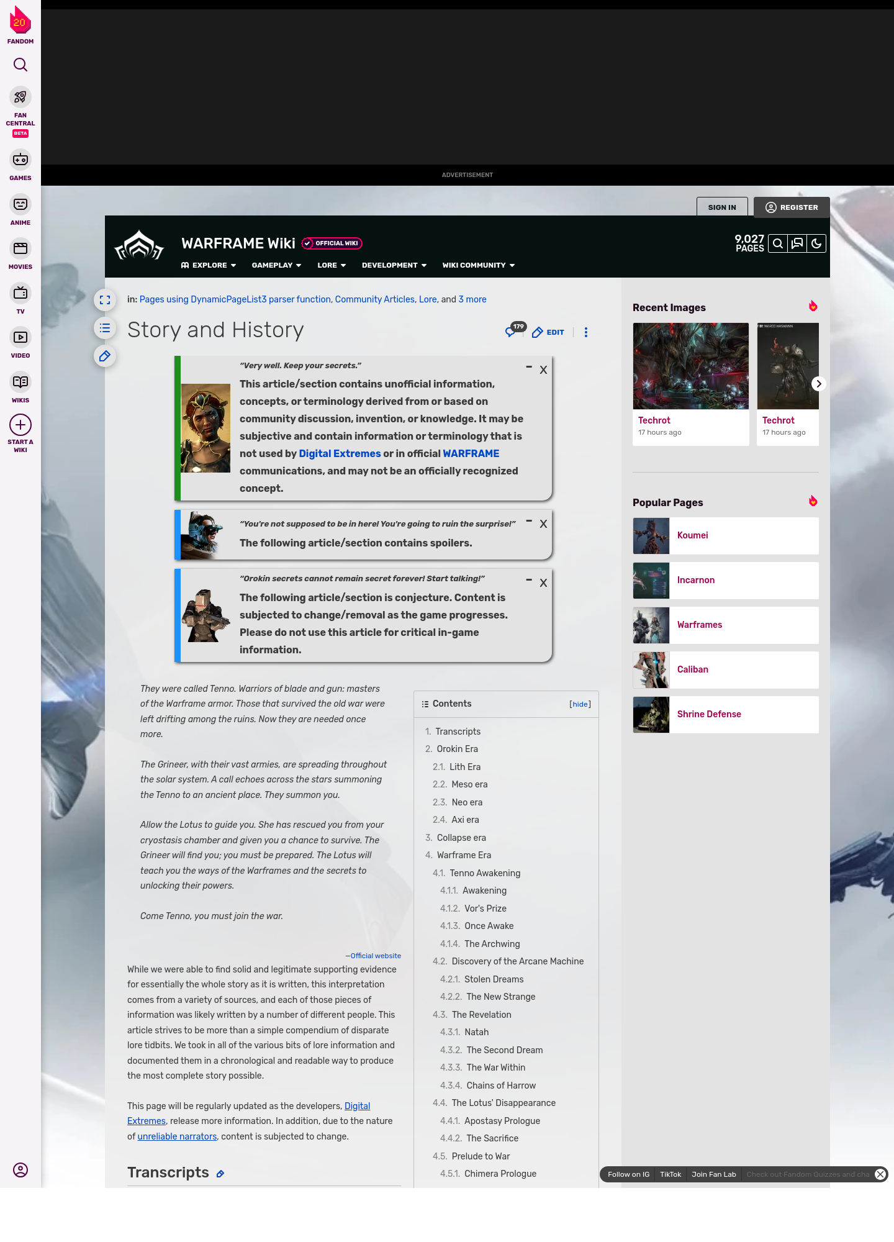Edit the Transcripts section pencil icon
894x1242 pixels.
[x=220, y=1174]
